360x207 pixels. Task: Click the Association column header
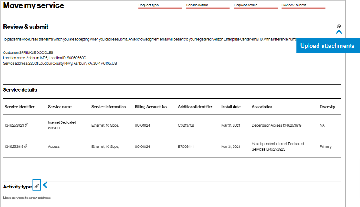262,107
